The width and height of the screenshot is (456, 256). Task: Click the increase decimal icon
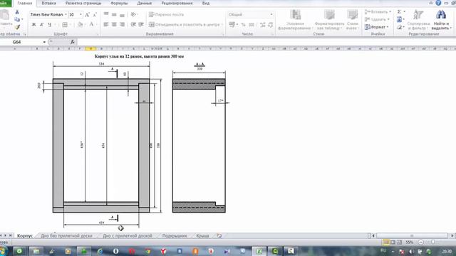[263, 25]
